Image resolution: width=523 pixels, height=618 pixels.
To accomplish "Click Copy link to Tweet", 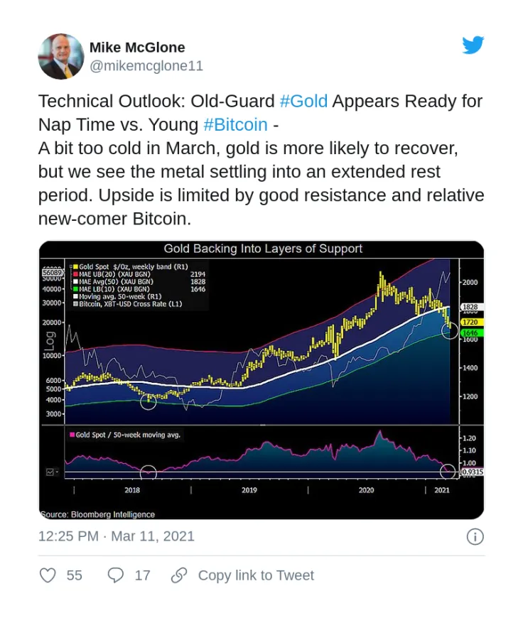I will [256, 575].
